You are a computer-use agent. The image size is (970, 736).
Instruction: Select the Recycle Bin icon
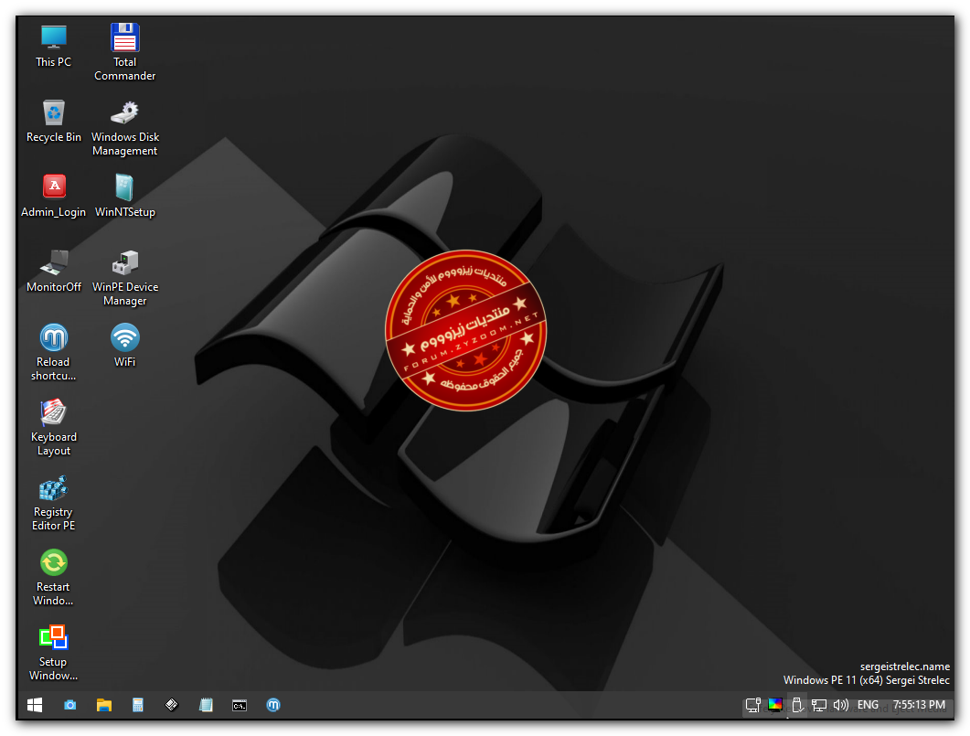(x=53, y=113)
